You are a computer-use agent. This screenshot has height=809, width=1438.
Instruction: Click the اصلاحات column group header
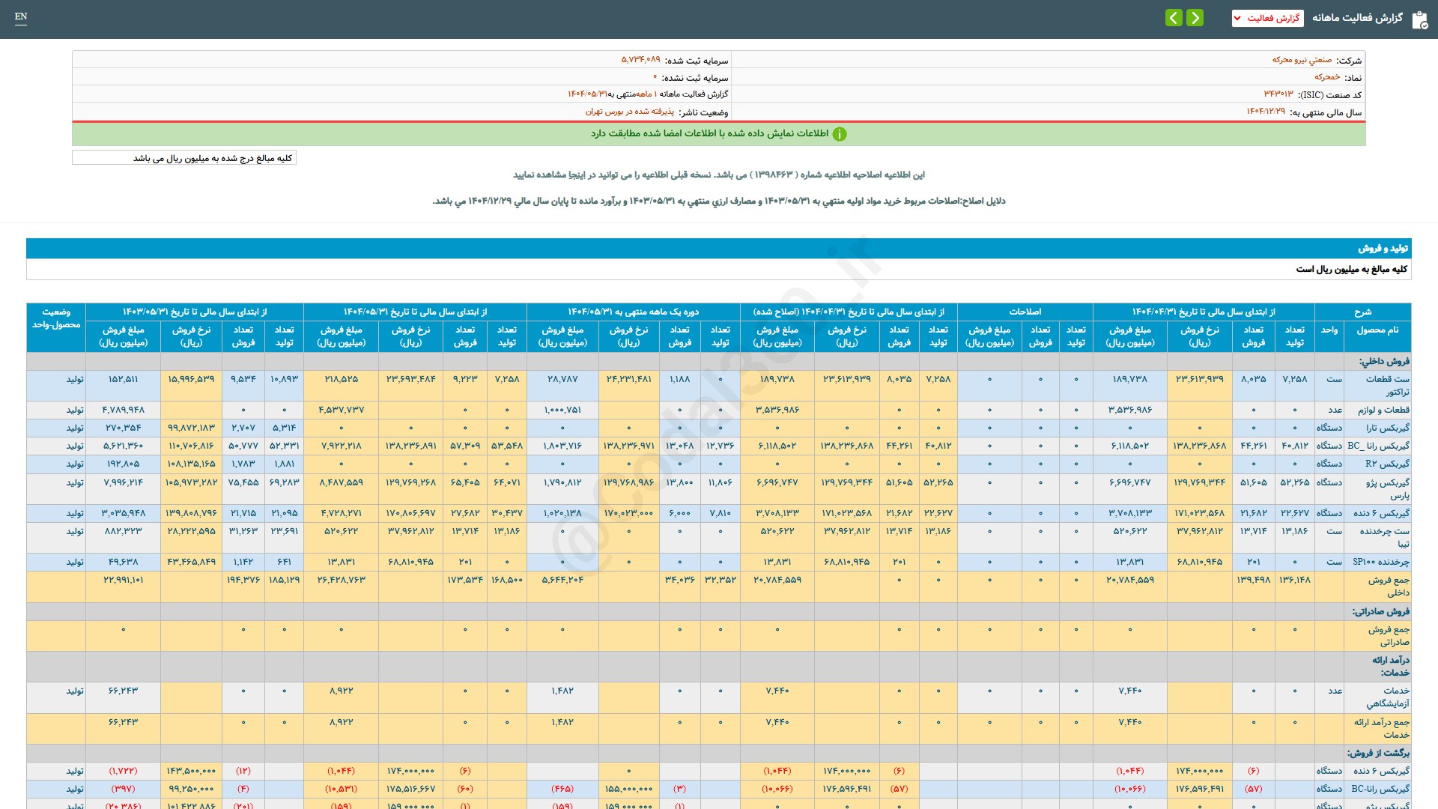tap(1025, 312)
